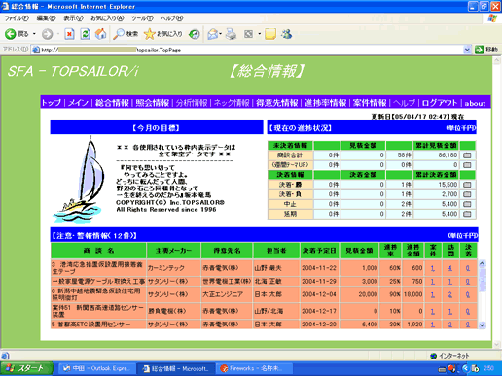Open the 表示 menu
Screen dimensions: 502x376
pyautogui.click(x=73, y=18)
